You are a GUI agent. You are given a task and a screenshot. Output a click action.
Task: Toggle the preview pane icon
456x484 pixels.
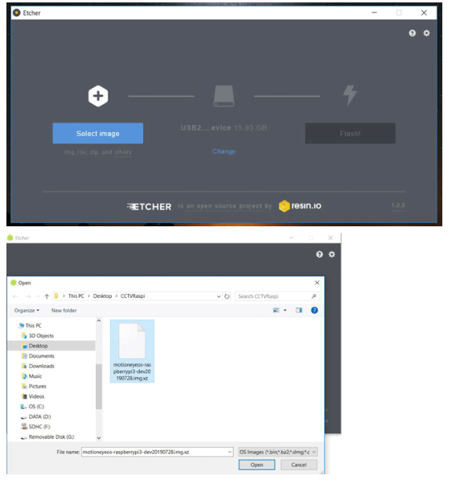coord(298,310)
